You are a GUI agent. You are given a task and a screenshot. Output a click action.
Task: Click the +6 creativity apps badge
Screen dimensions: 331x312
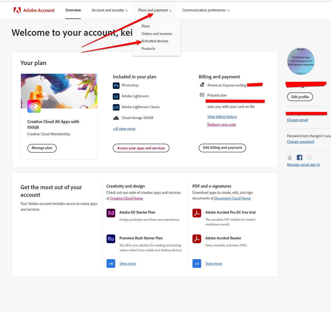point(111,263)
